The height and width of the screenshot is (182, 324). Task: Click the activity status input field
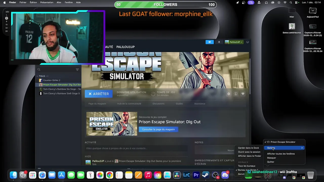pos(136,148)
